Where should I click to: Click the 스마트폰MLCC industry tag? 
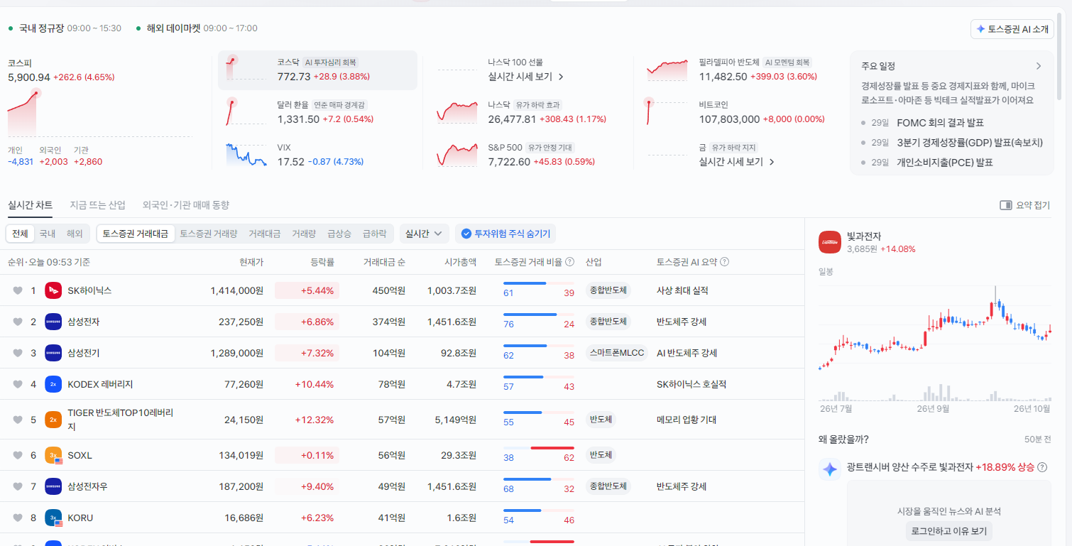pyautogui.click(x=617, y=353)
